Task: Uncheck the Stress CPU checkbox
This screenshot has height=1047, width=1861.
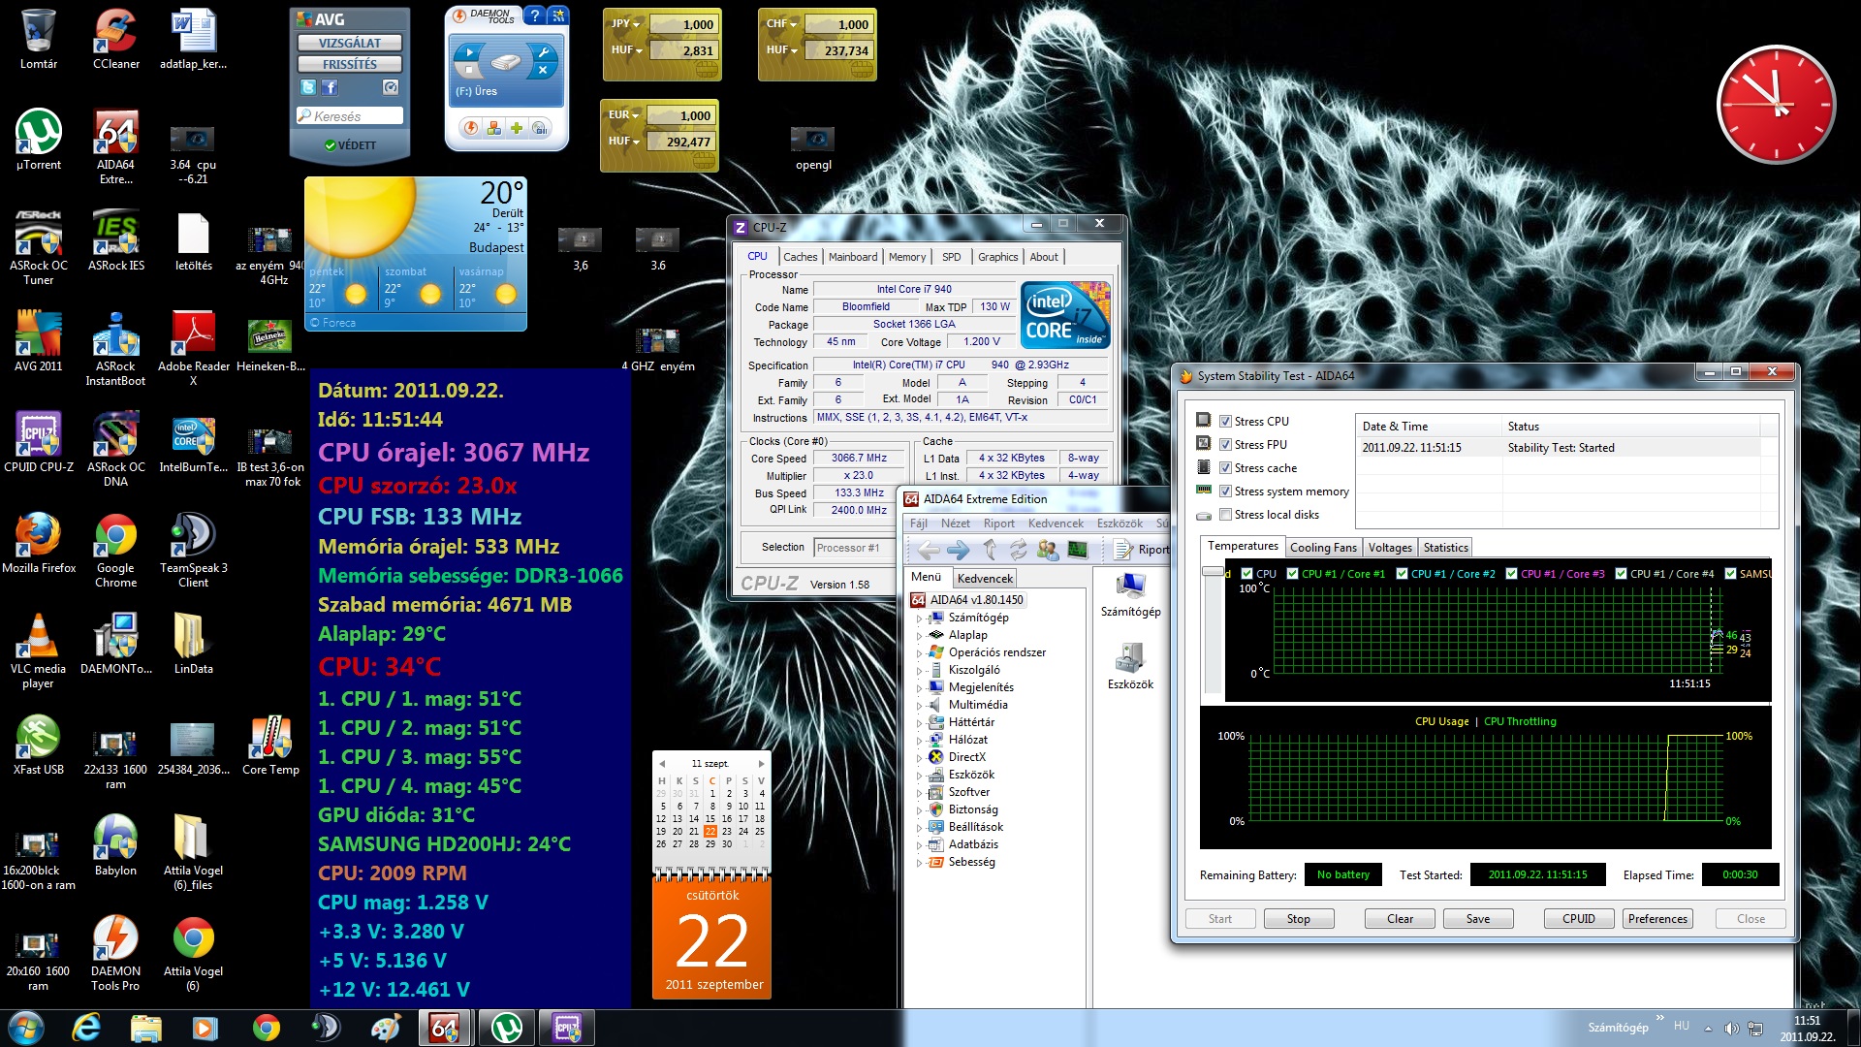Action: 1225,421
